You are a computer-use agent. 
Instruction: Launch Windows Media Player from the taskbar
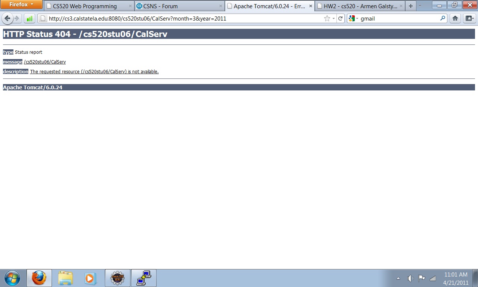click(x=90, y=278)
